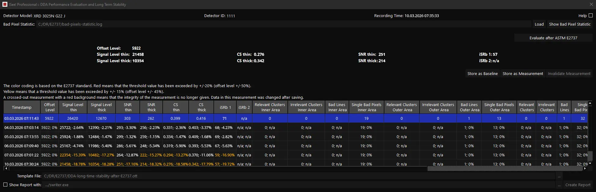Click the 0.403; -3.37% CS thick cell
The image size is (596, 192).
point(201,127)
